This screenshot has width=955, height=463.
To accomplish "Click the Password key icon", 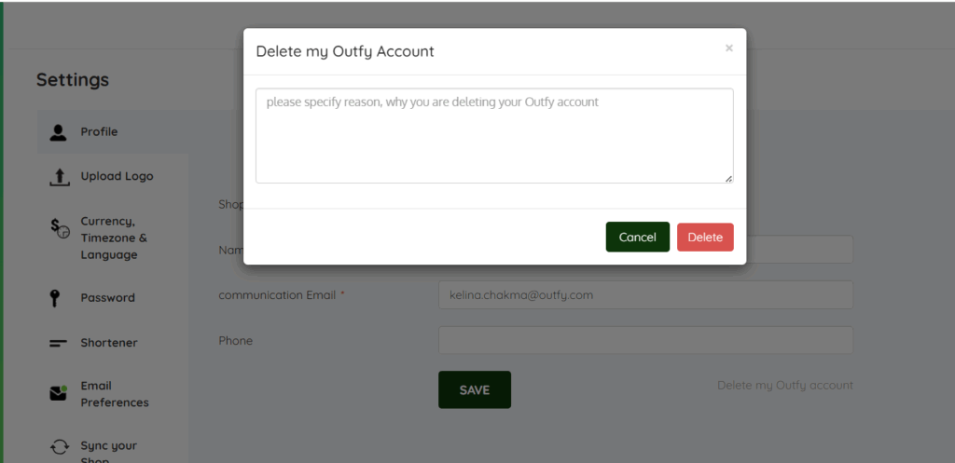I will (x=56, y=298).
